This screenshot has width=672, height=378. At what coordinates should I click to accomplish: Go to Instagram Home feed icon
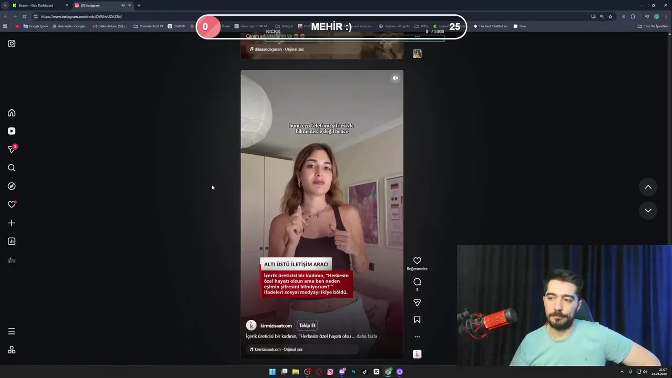coord(12,113)
